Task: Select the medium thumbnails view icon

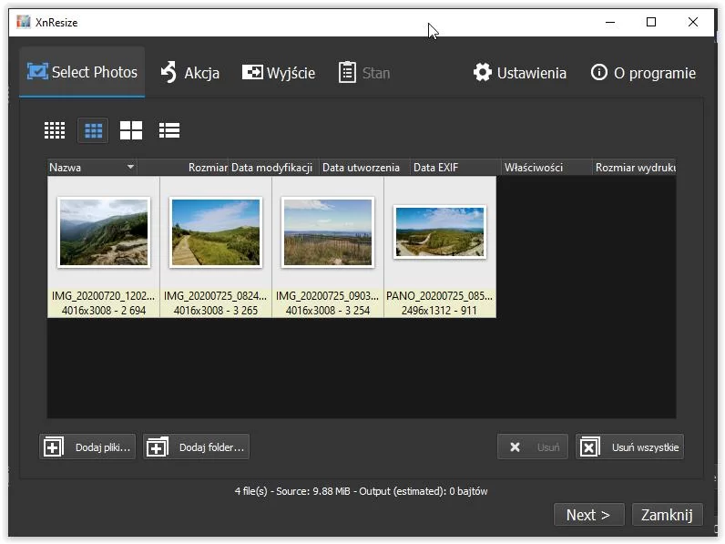Action: tap(93, 130)
